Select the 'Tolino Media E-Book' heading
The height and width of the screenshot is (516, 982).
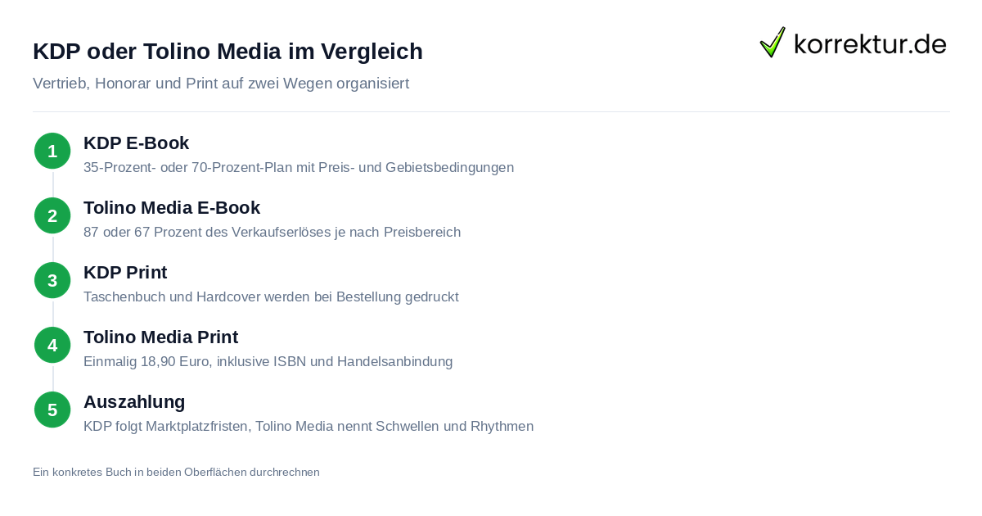coord(172,208)
